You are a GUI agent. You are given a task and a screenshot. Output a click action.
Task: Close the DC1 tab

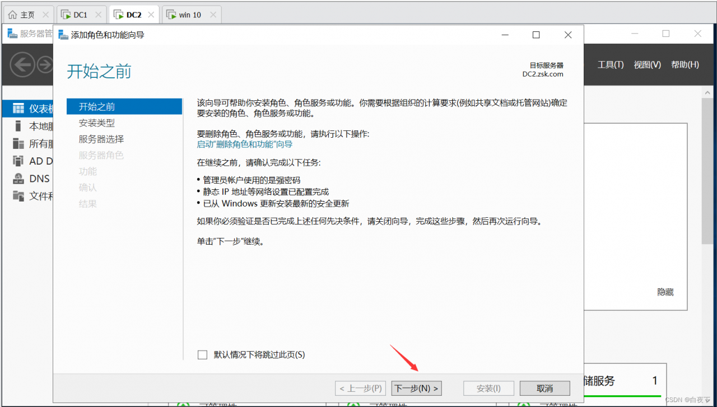point(99,15)
